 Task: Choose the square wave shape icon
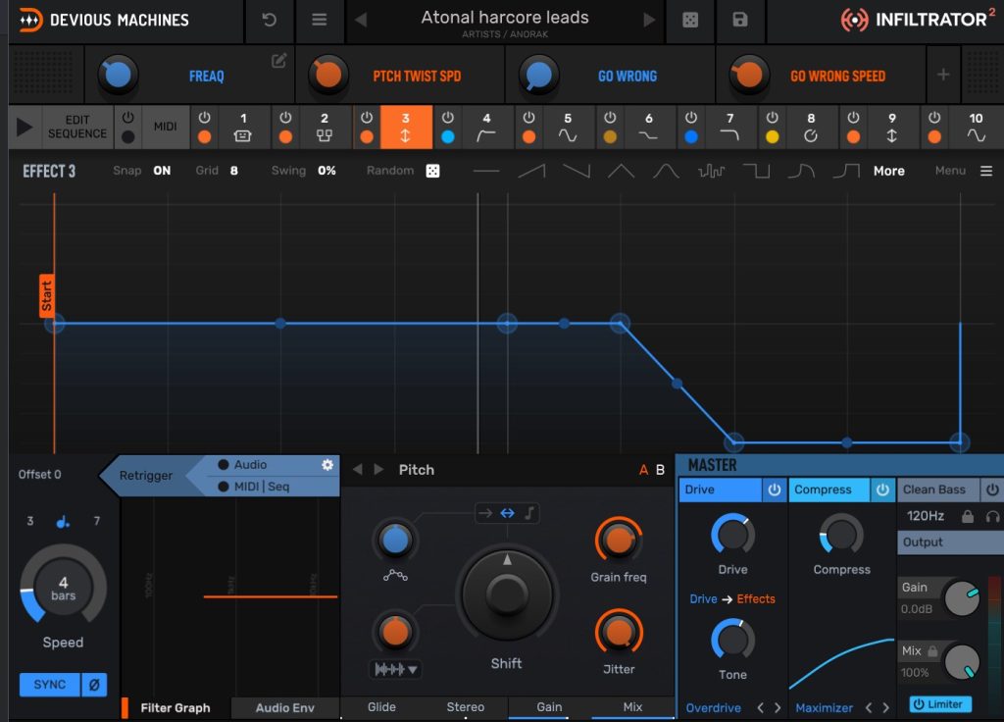click(x=756, y=171)
